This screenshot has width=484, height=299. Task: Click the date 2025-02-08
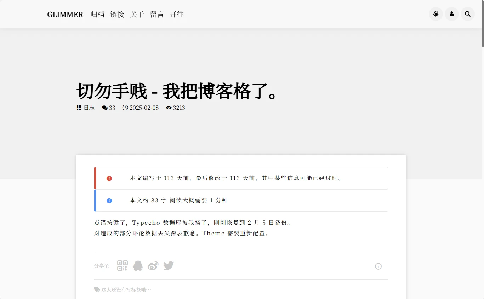[x=144, y=108]
